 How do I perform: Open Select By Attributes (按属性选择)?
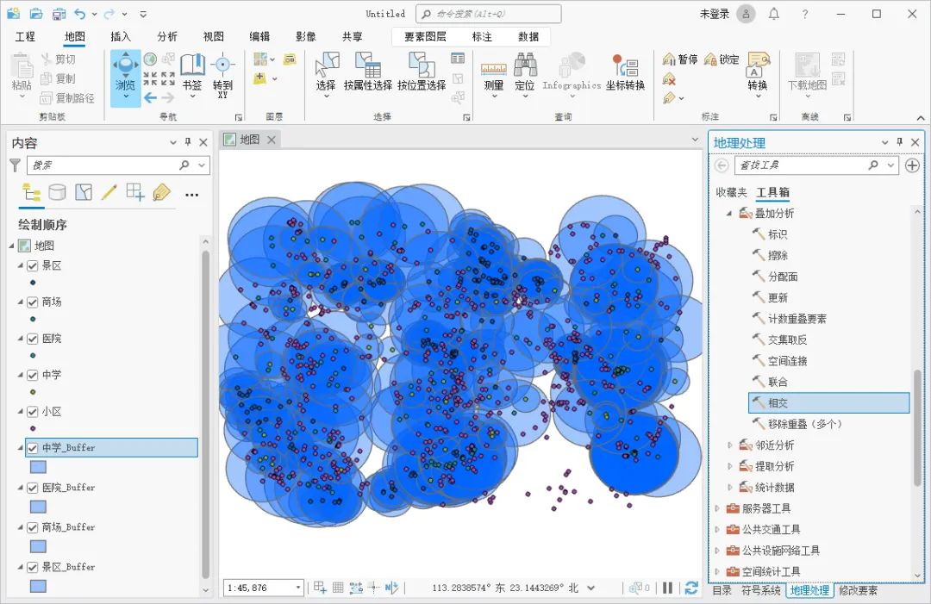[367, 72]
